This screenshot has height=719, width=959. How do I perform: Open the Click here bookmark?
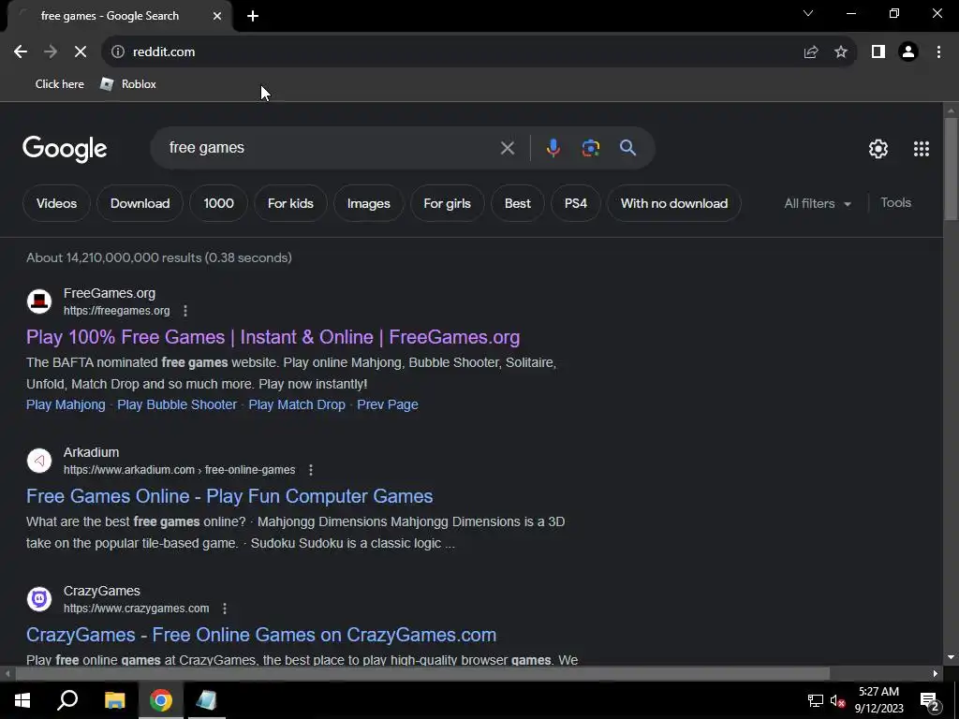click(x=59, y=83)
